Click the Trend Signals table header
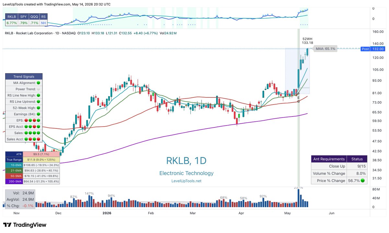 click(23, 76)
